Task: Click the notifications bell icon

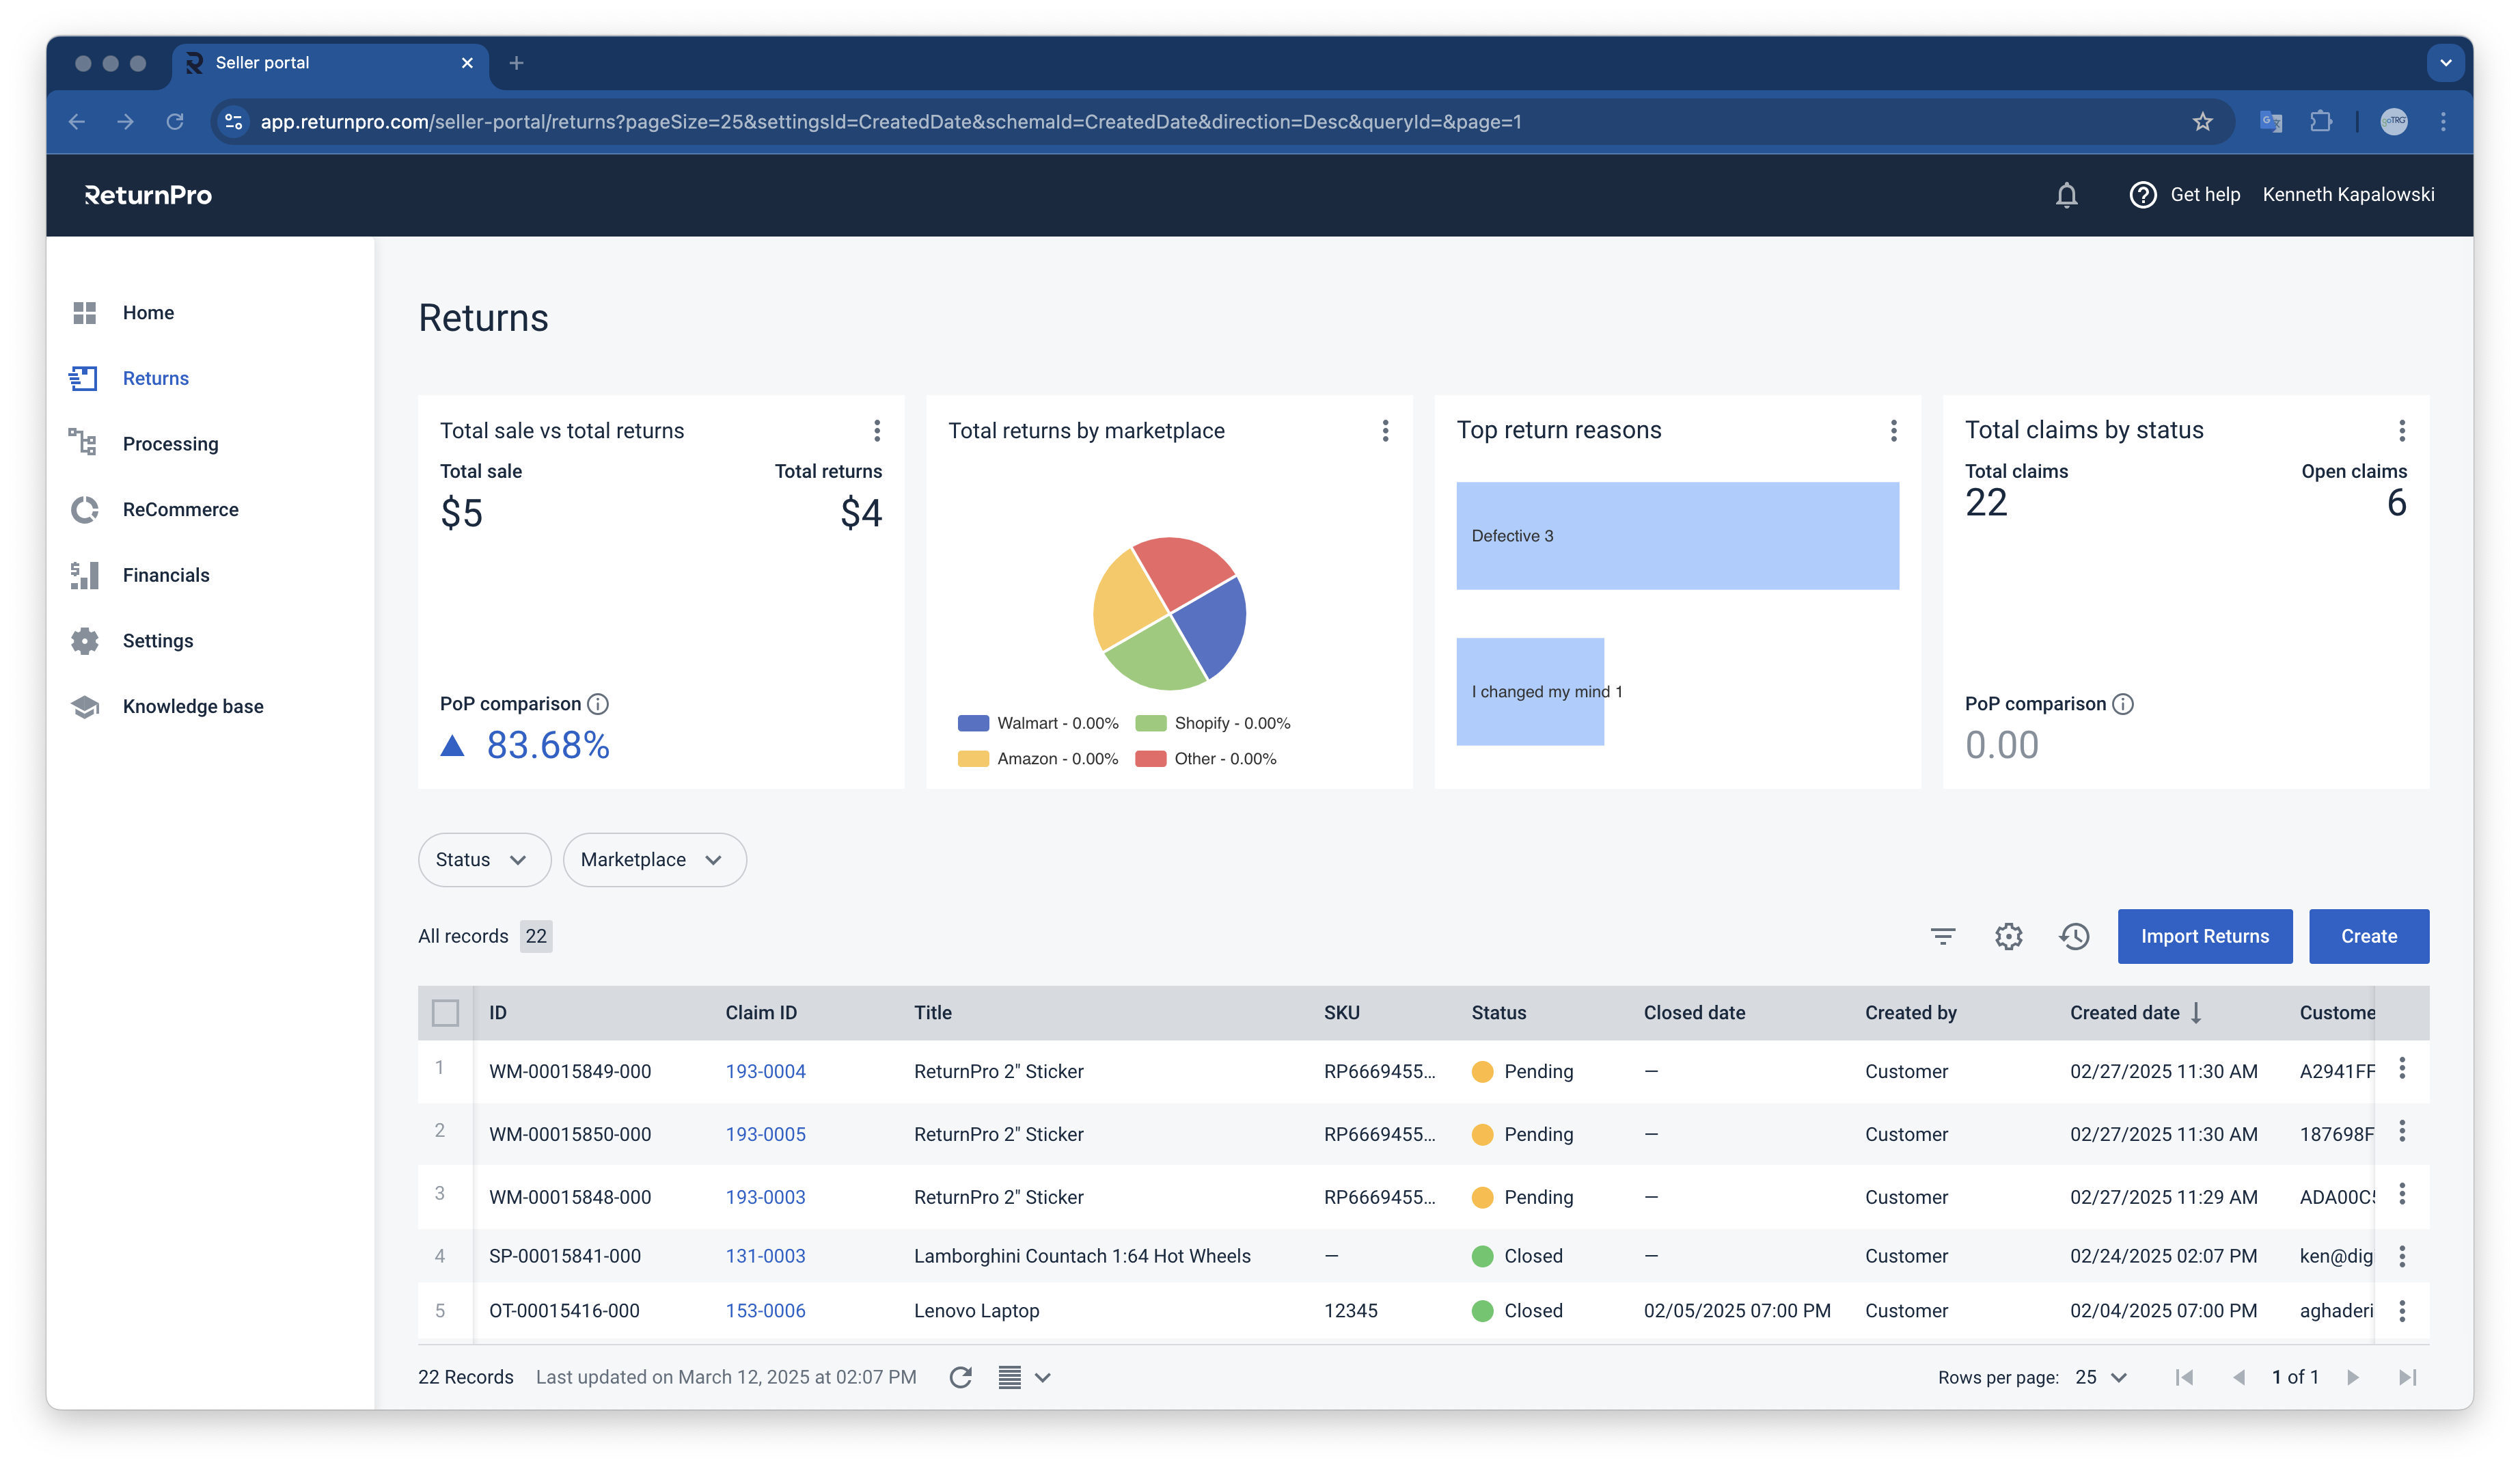Action: click(2066, 195)
